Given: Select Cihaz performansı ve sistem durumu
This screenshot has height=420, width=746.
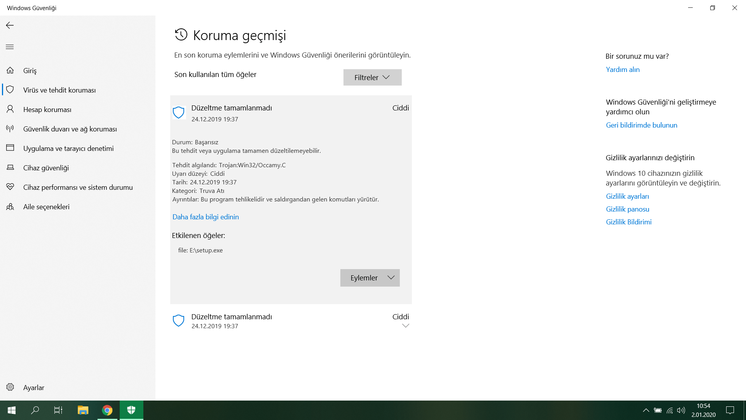Looking at the screenshot, I should click(78, 187).
